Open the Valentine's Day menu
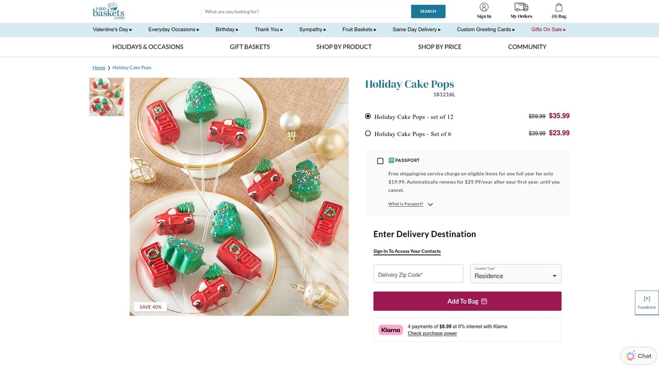 (111, 30)
